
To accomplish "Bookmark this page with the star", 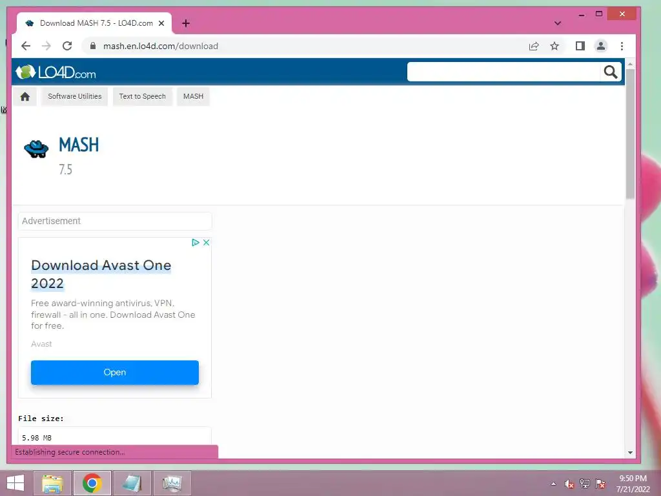I will (554, 46).
